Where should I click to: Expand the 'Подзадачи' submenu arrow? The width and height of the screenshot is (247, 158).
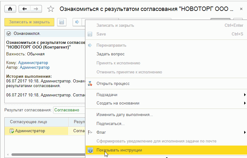245,95
